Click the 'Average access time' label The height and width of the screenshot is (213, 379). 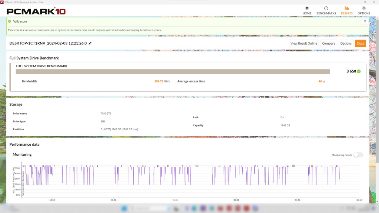[x=191, y=81]
